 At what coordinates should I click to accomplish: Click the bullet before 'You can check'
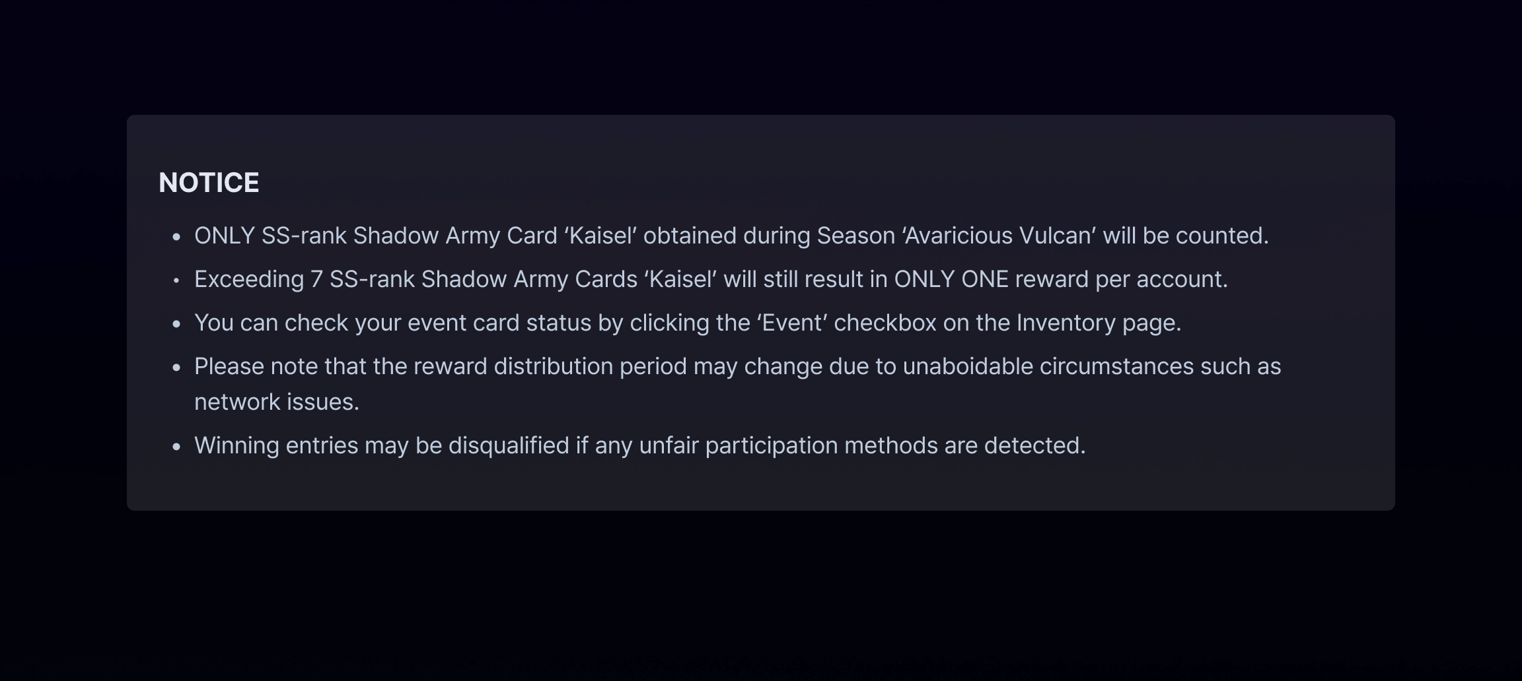coord(176,323)
